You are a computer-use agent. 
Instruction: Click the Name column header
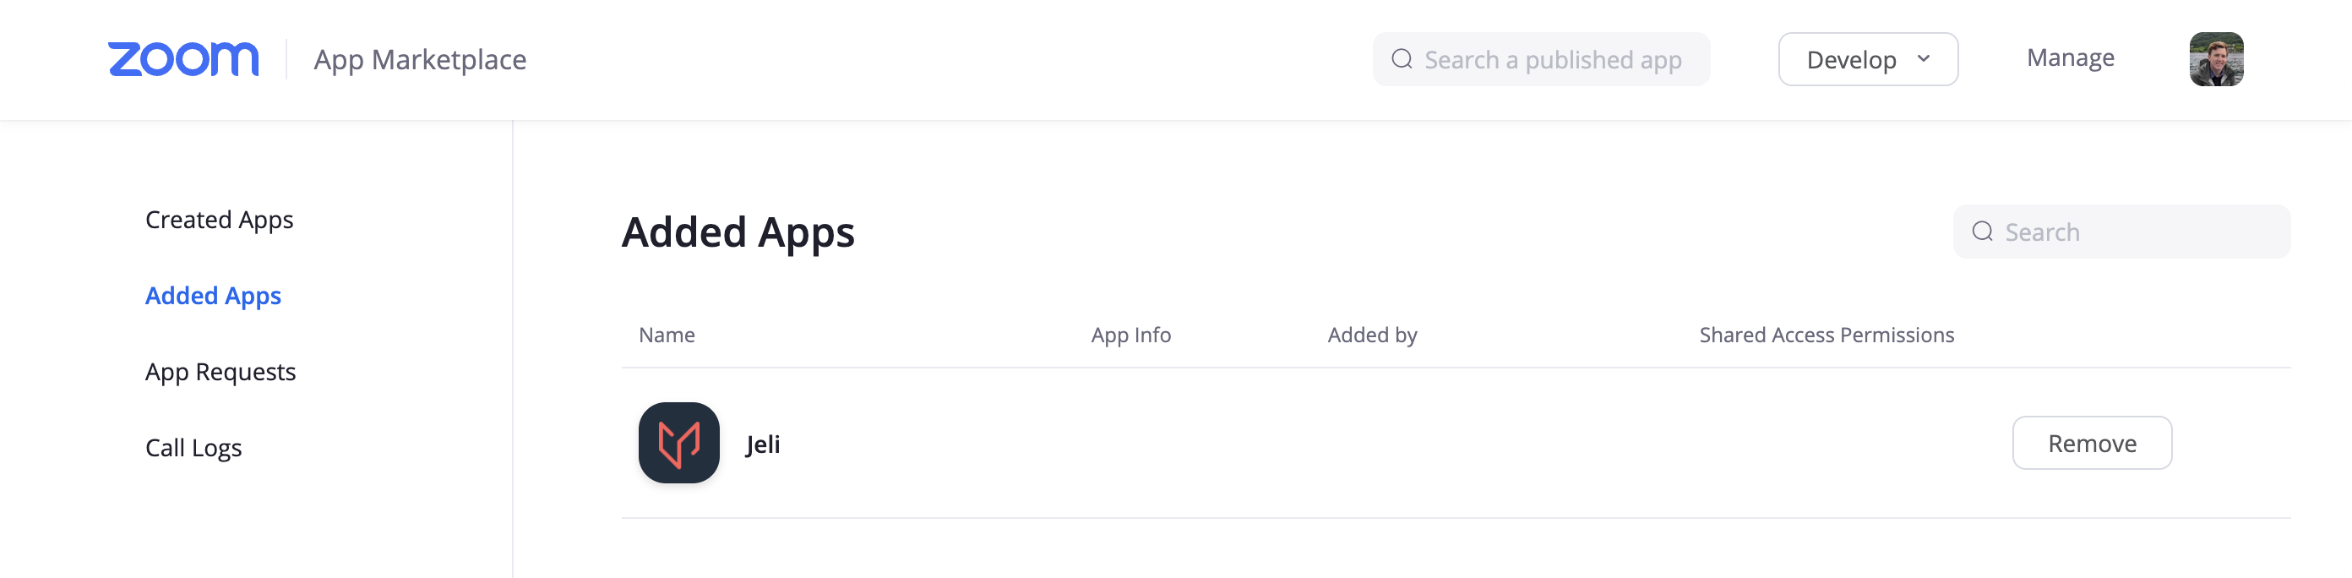[667, 335]
